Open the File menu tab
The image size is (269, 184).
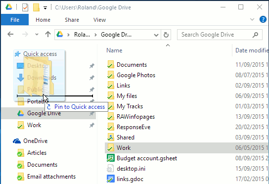point(15,20)
